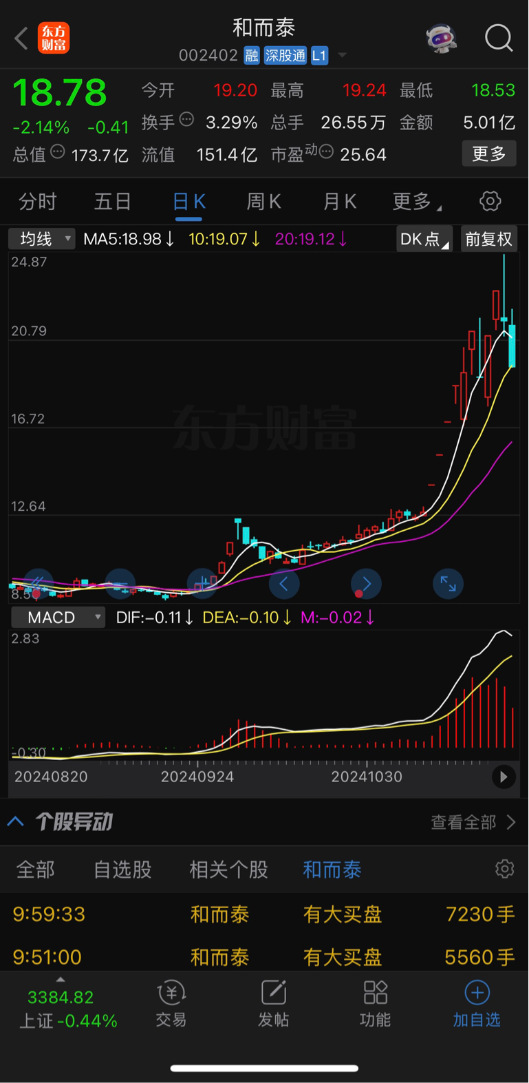Tap the info icon next to 总值
The height and width of the screenshot is (1083, 529).
coord(58,151)
